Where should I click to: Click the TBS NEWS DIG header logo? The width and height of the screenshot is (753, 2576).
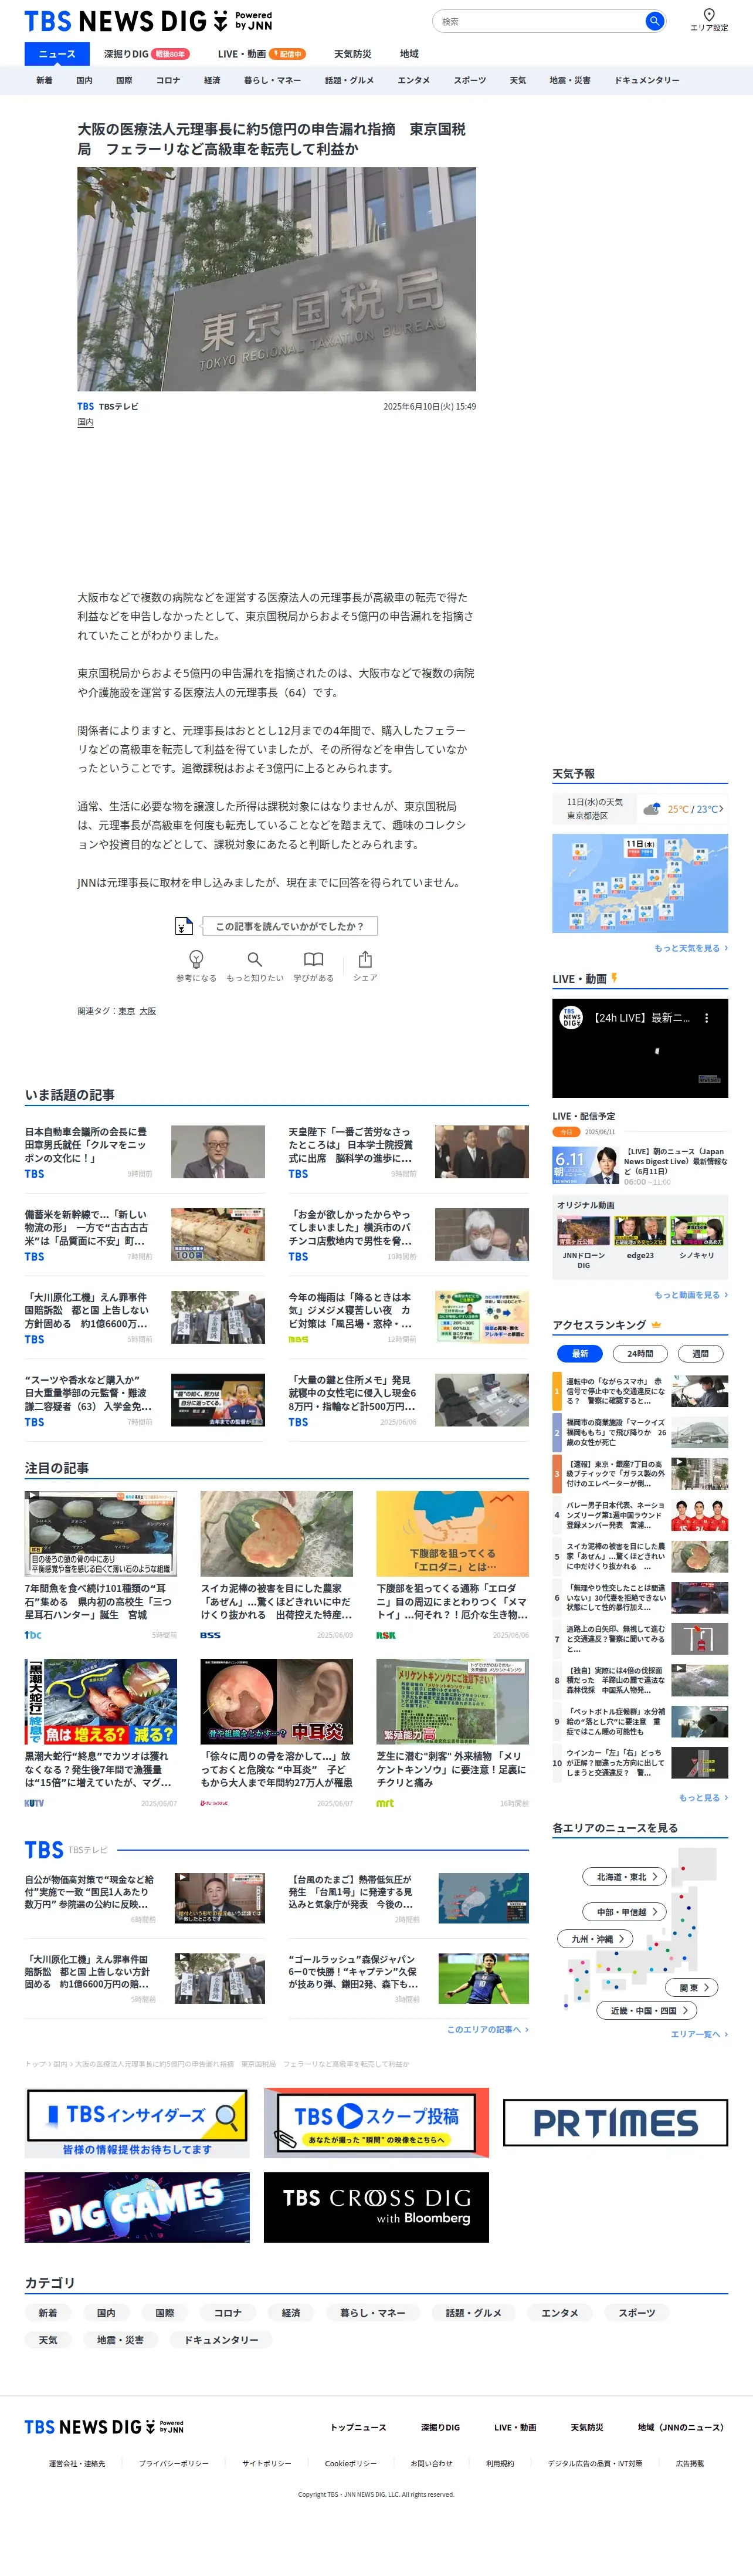pos(148,21)
